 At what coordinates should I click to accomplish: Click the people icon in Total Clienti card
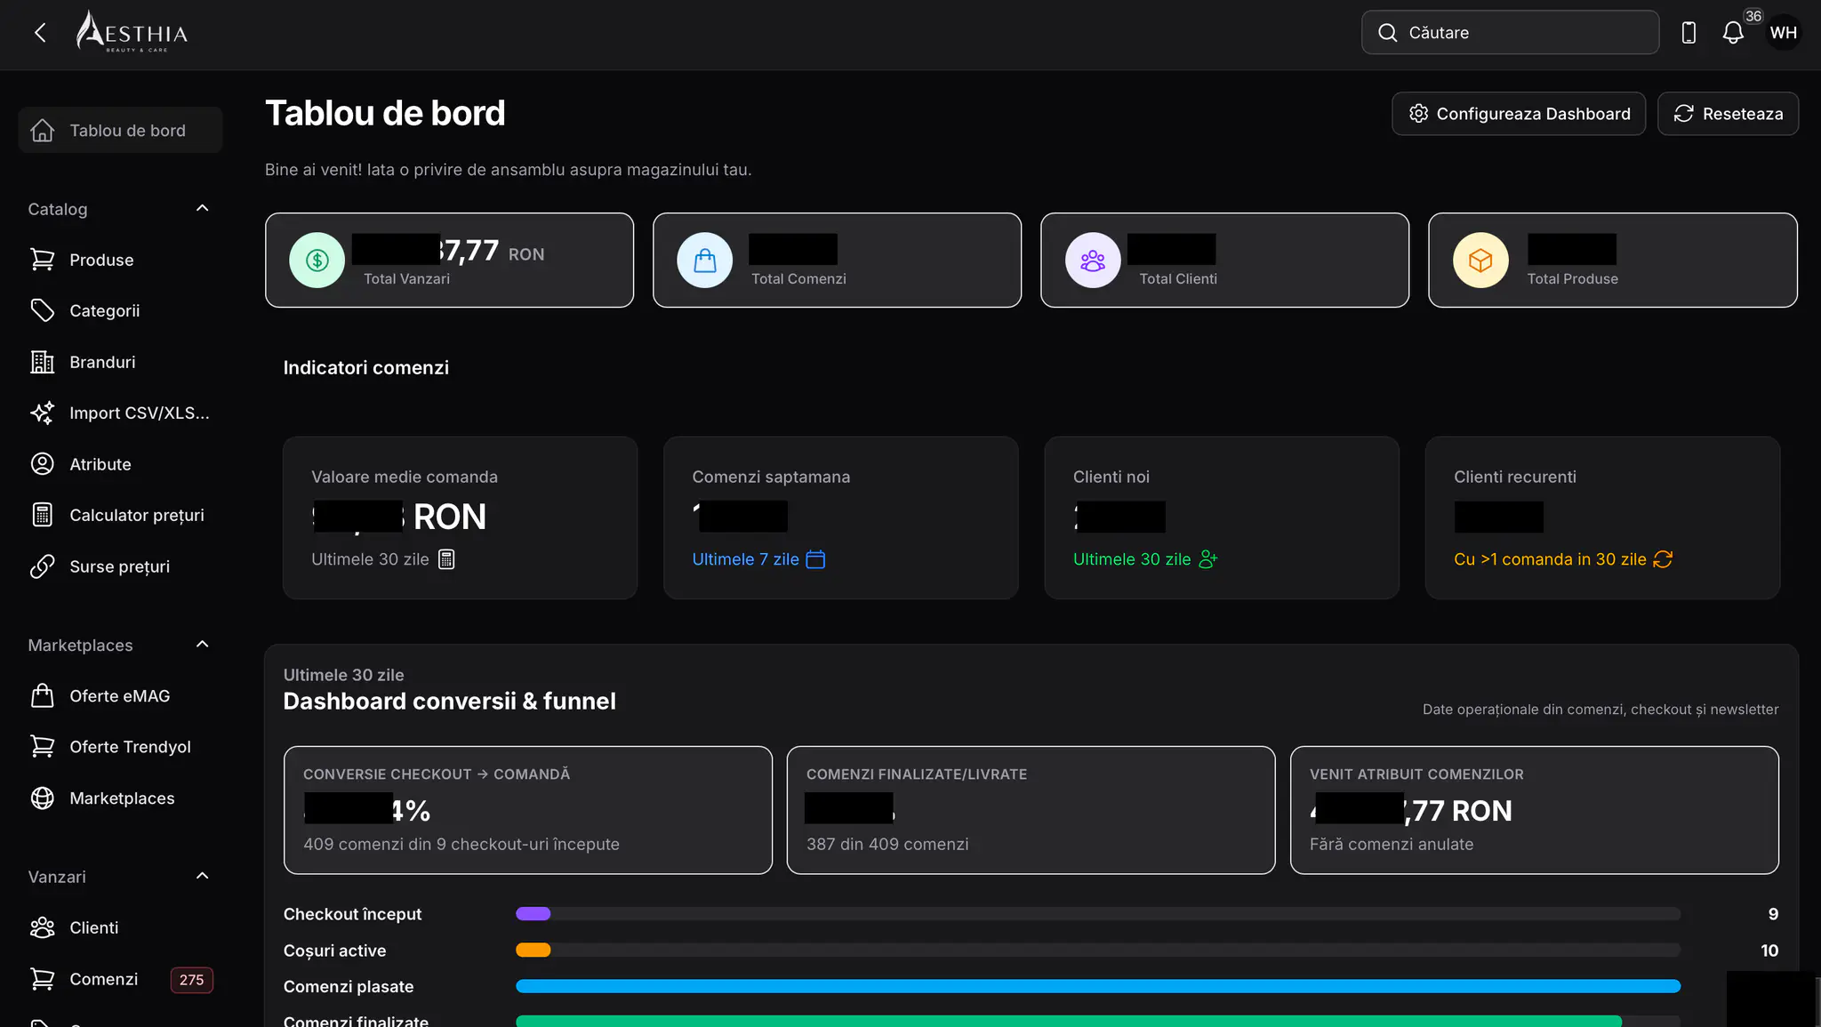(1093, 260)
